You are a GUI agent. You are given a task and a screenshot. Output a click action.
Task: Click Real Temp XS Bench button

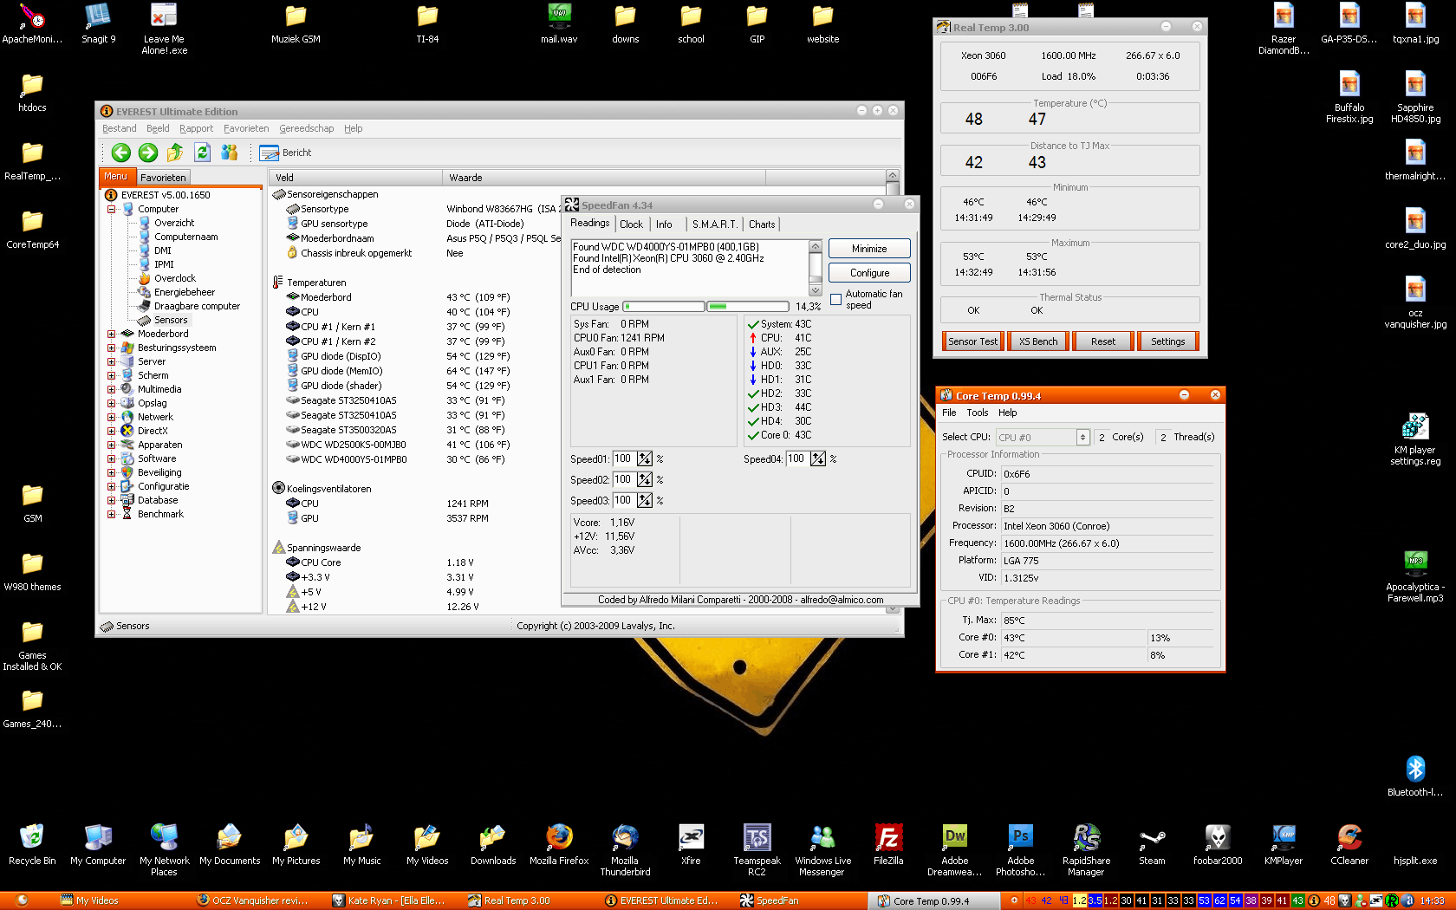click(x=1037, y=341)
